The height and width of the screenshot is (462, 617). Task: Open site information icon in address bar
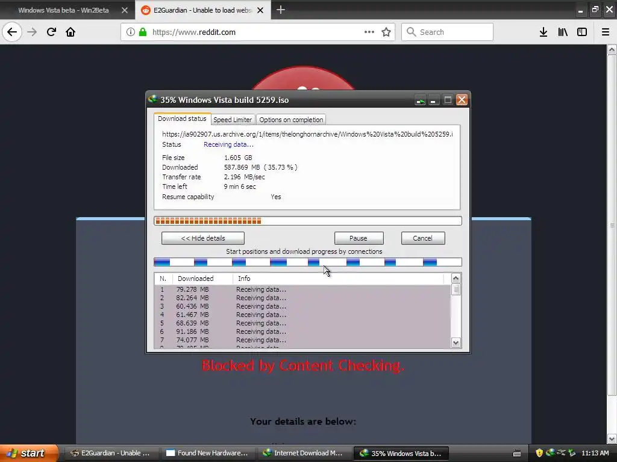point(131,32)
